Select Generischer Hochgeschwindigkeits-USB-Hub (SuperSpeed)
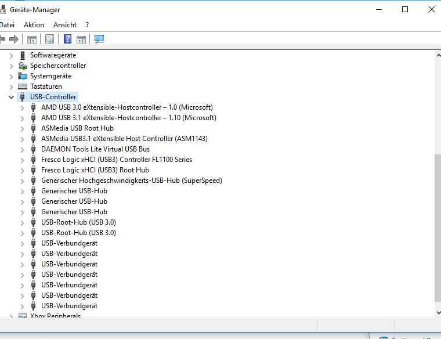Viewport: 441px width, 339px height. tap(131, 181)
